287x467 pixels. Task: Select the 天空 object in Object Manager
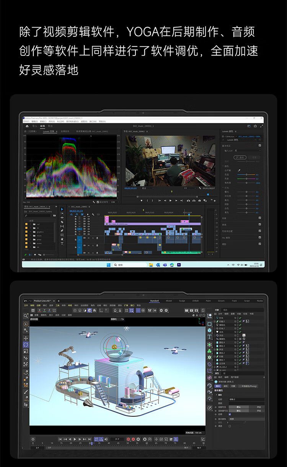221,335
